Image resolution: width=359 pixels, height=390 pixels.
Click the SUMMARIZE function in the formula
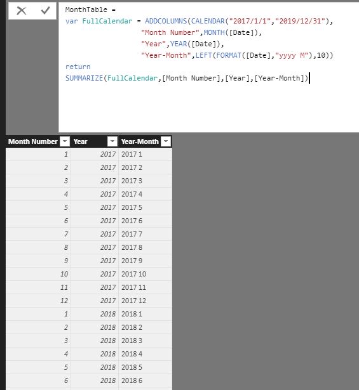tap(84, 78)
